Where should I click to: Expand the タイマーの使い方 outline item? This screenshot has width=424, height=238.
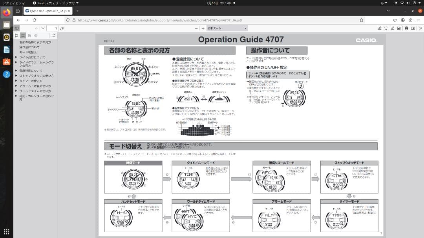click(16, 81)
